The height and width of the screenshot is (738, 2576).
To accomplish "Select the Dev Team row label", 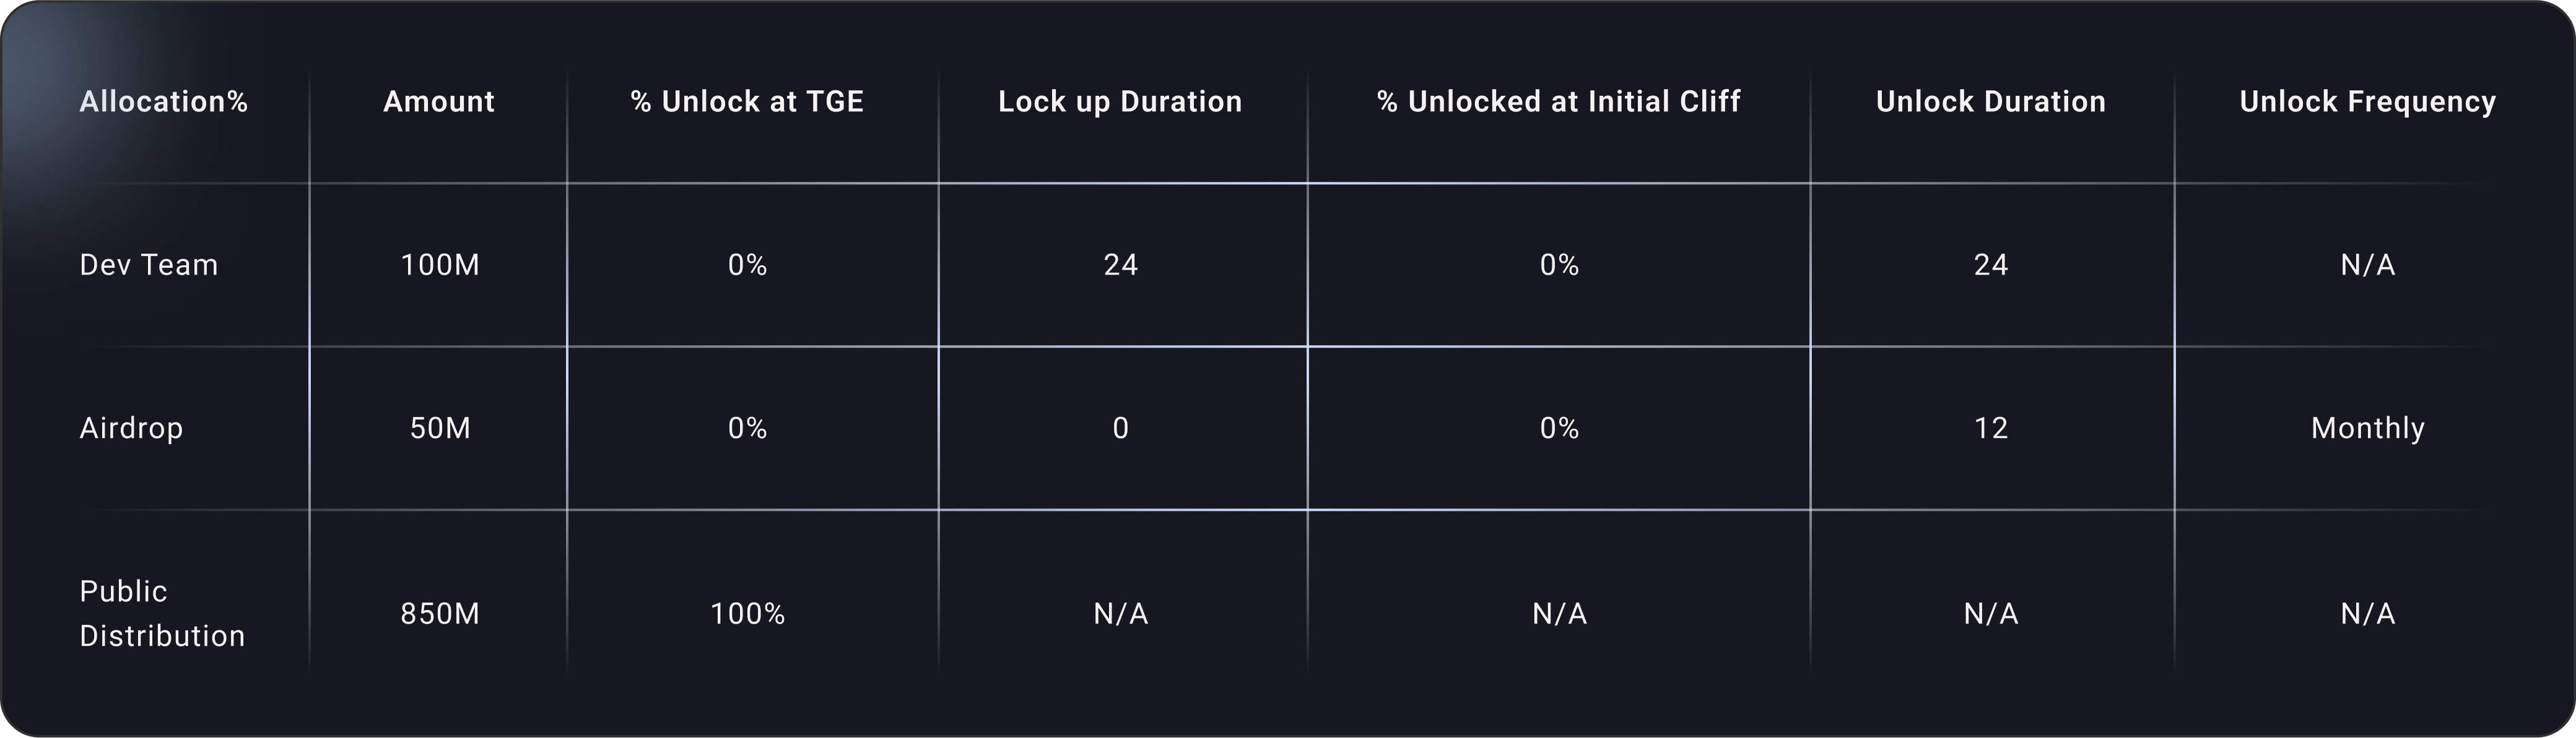I will click(148, 265).
